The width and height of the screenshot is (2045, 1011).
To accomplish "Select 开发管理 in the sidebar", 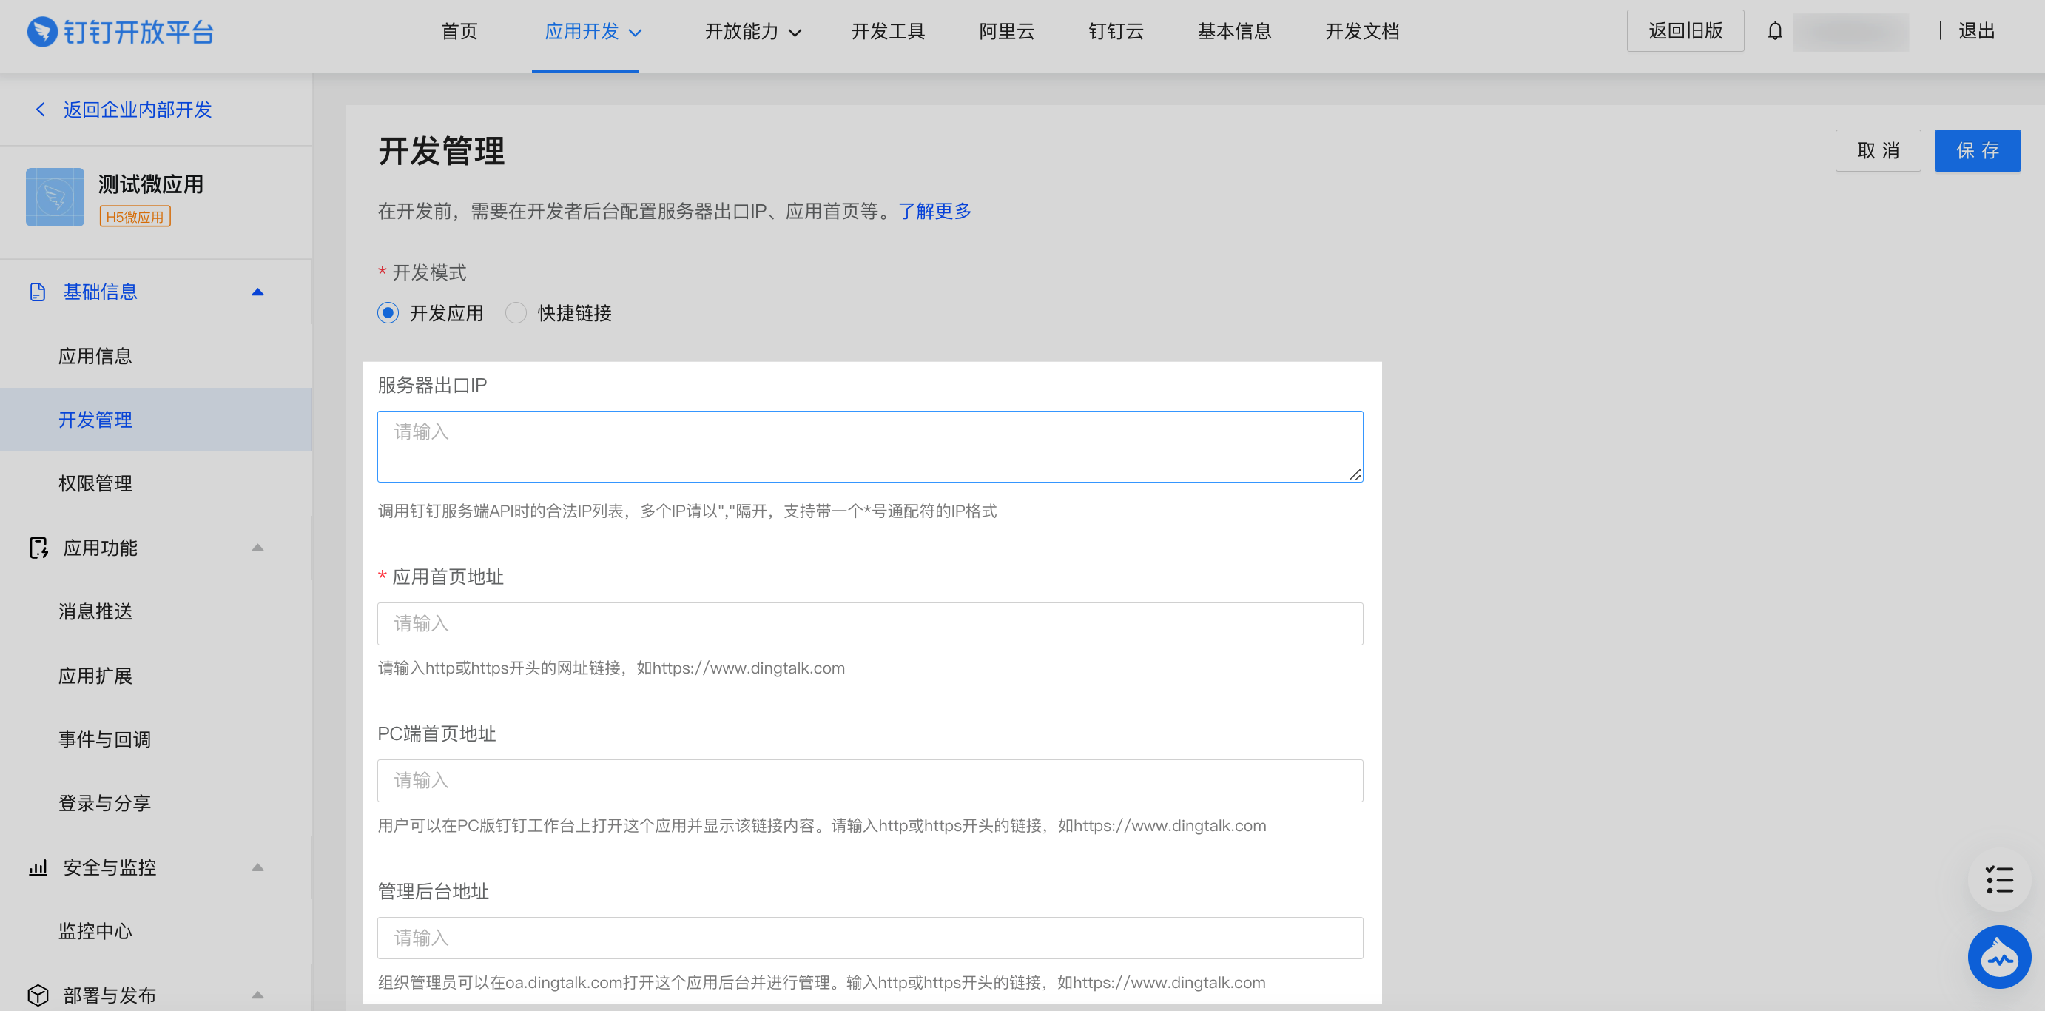I will (155, 420).
